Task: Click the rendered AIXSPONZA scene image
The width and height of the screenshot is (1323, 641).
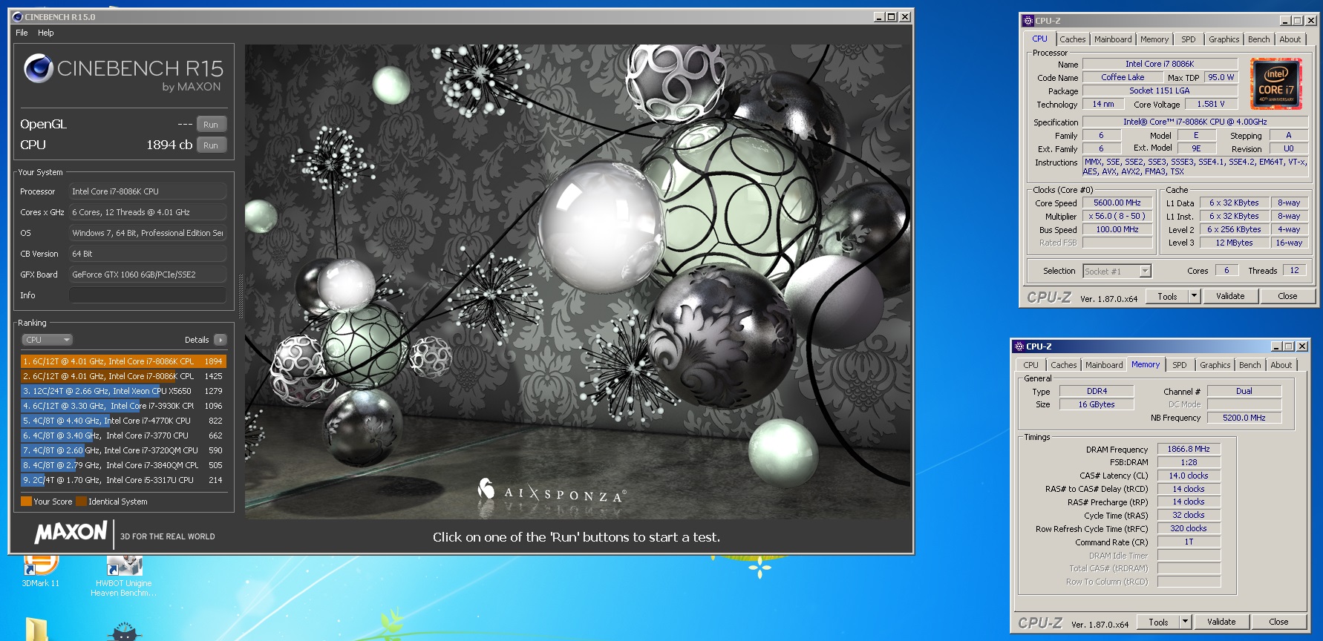Action: tap(578, 281)
